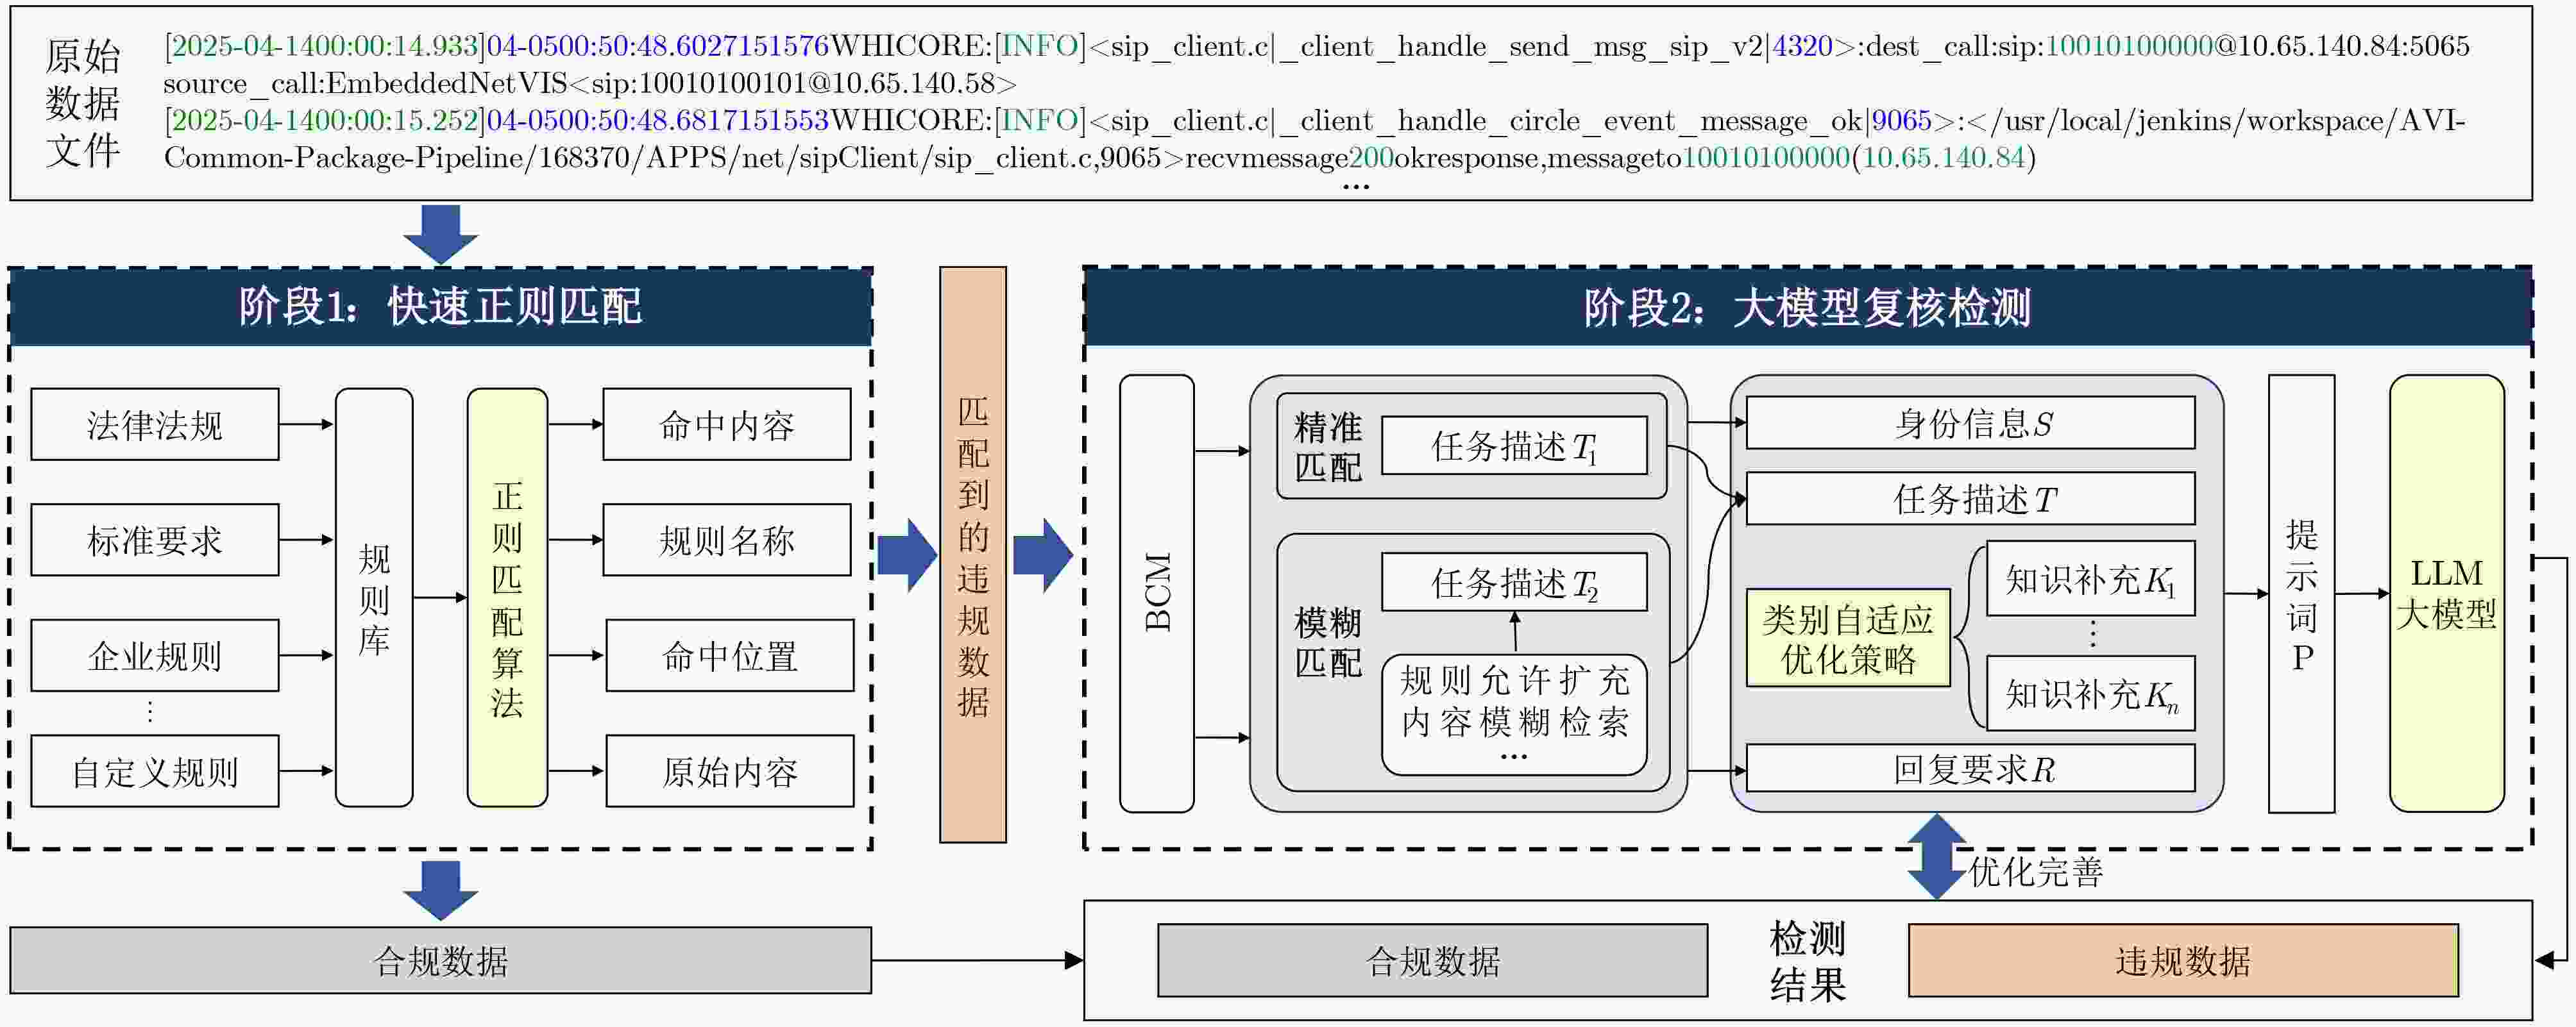The image size is (2576, 1027).
Task: Click the 自定义规则 box
Action: pyautogui.click(x=154, y=771)
